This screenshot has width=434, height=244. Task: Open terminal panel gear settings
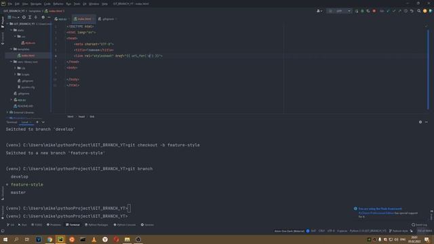coord(420,122)
